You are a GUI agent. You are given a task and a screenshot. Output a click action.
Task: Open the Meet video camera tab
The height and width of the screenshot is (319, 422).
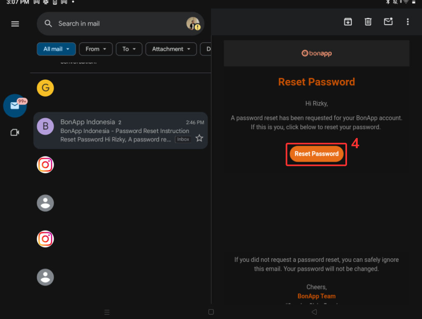coord(15,133)
